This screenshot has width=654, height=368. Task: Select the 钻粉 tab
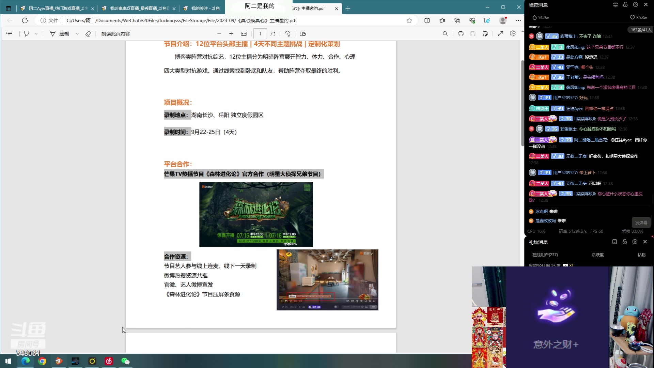pos(641,255)
